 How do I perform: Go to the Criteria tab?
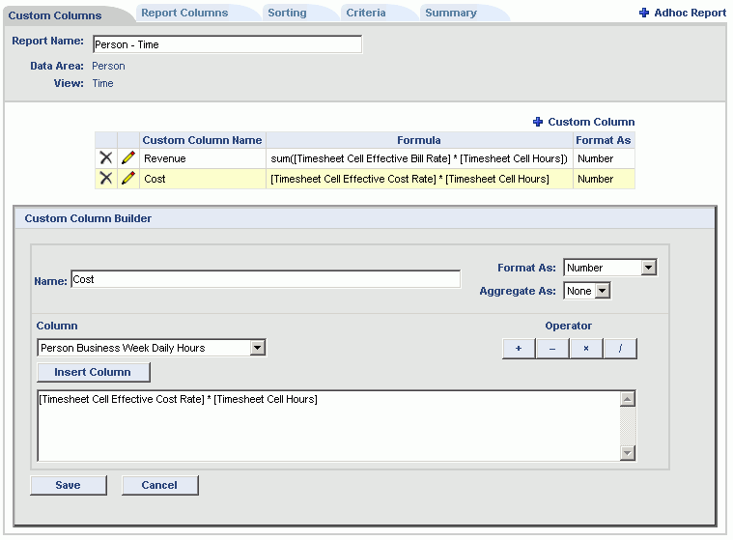366,13
